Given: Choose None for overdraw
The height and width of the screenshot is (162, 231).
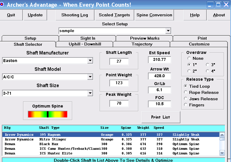Looking at the screenshot, I should (189, 59).
